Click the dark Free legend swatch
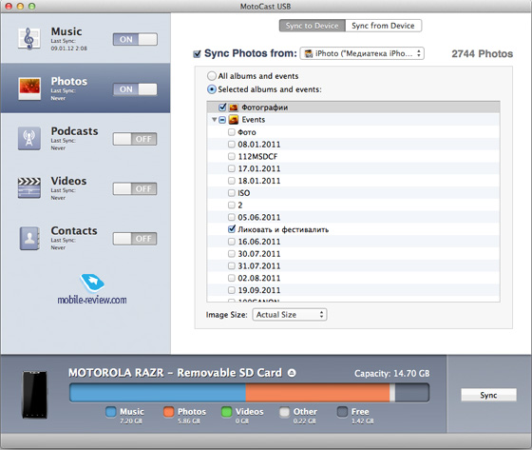The image size is (532, 450). coord(342,412)
